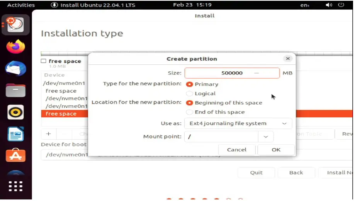Open the volume indicator in top bar
This screenshot has height=201, width=355.
coord(329,5)
